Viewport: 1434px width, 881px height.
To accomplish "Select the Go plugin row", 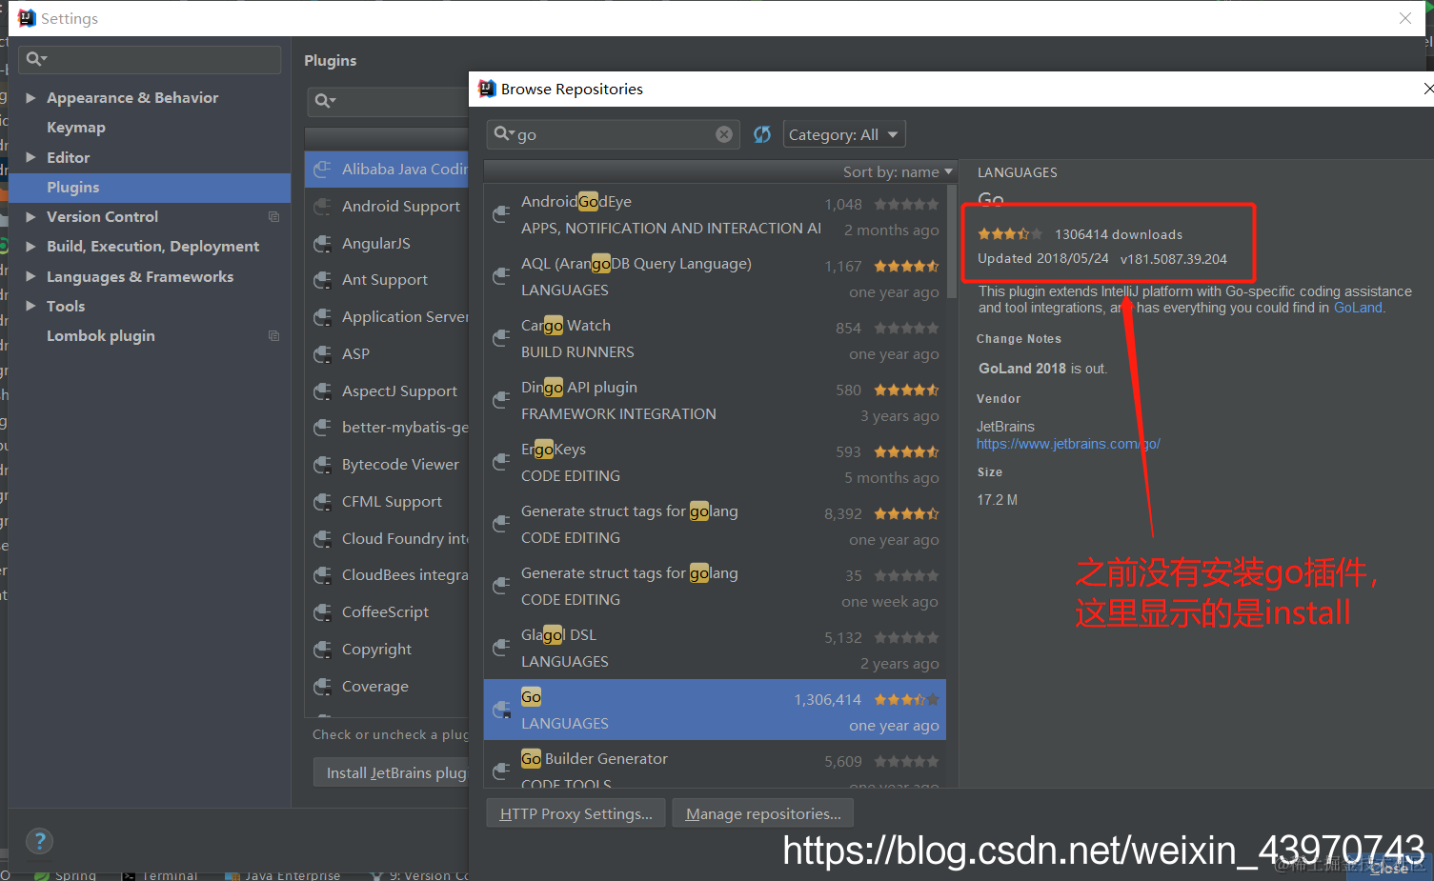I will 715,710.
